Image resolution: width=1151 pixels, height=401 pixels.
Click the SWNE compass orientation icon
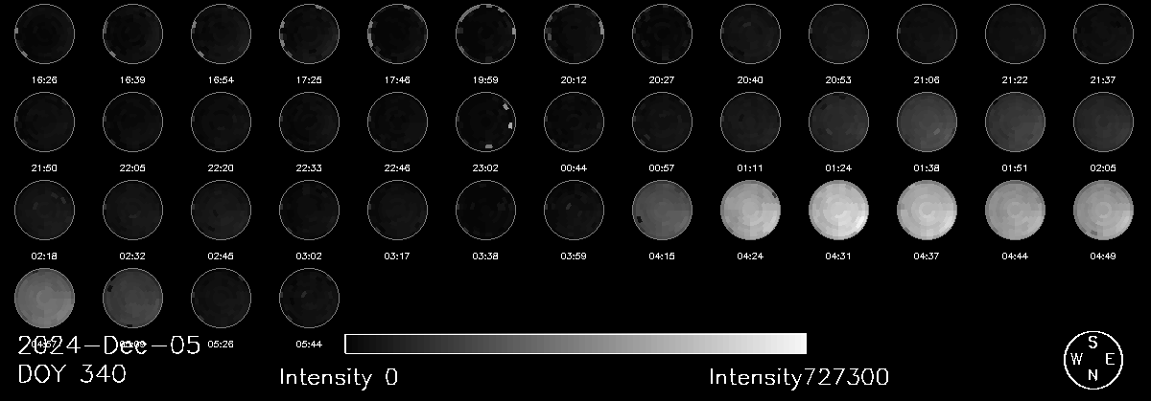tap(1092, 359)
